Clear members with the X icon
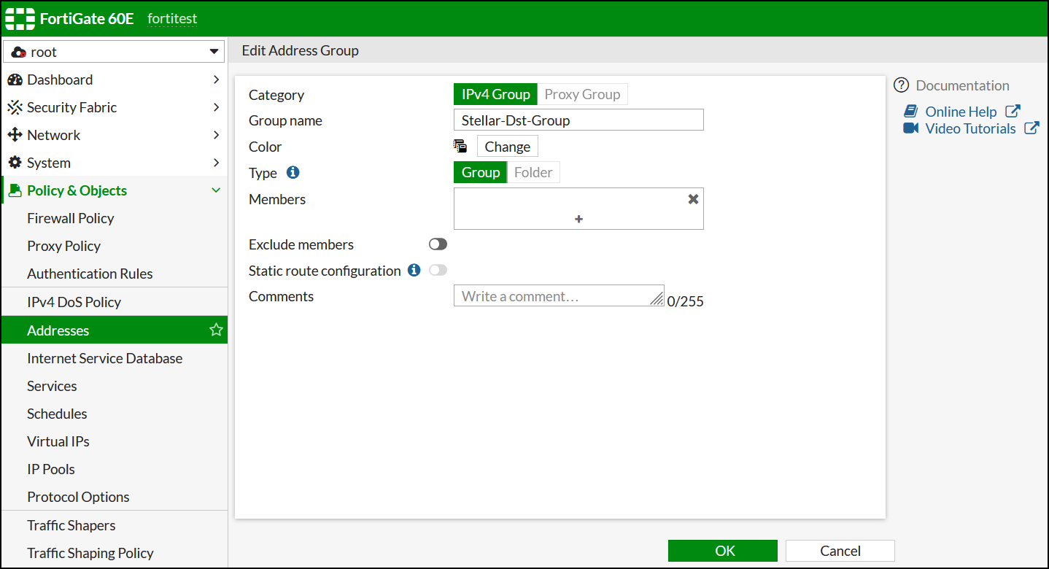The width and height of the screenshot is (1049, 569). [x=693, y=199]
